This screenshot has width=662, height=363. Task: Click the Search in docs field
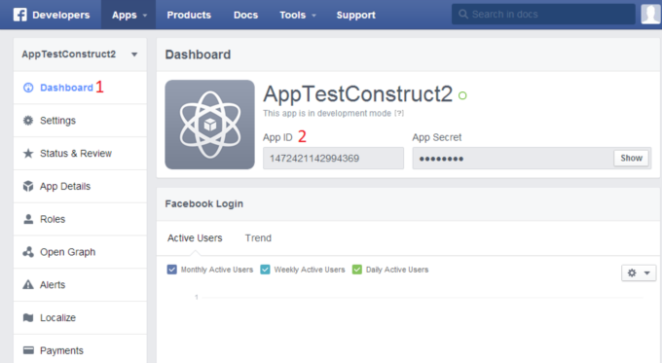(543, 15)
